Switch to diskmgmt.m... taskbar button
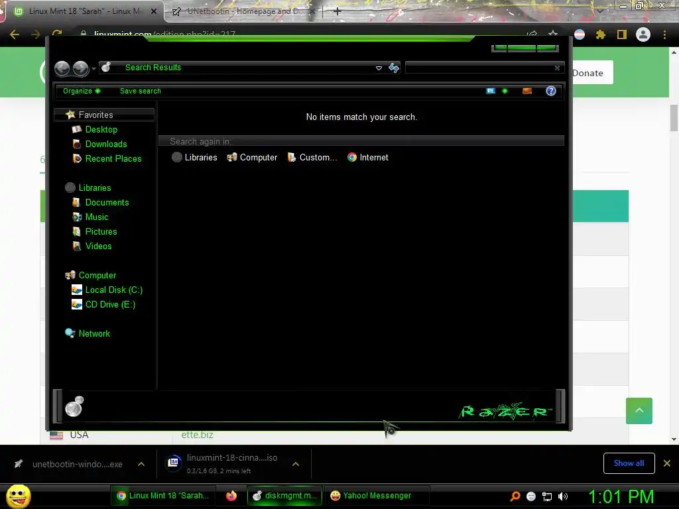679x509 pixels. pyautogui.click(x=285, y=496)
